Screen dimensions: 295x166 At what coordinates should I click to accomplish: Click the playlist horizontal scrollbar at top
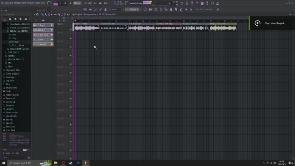(157, 18)
